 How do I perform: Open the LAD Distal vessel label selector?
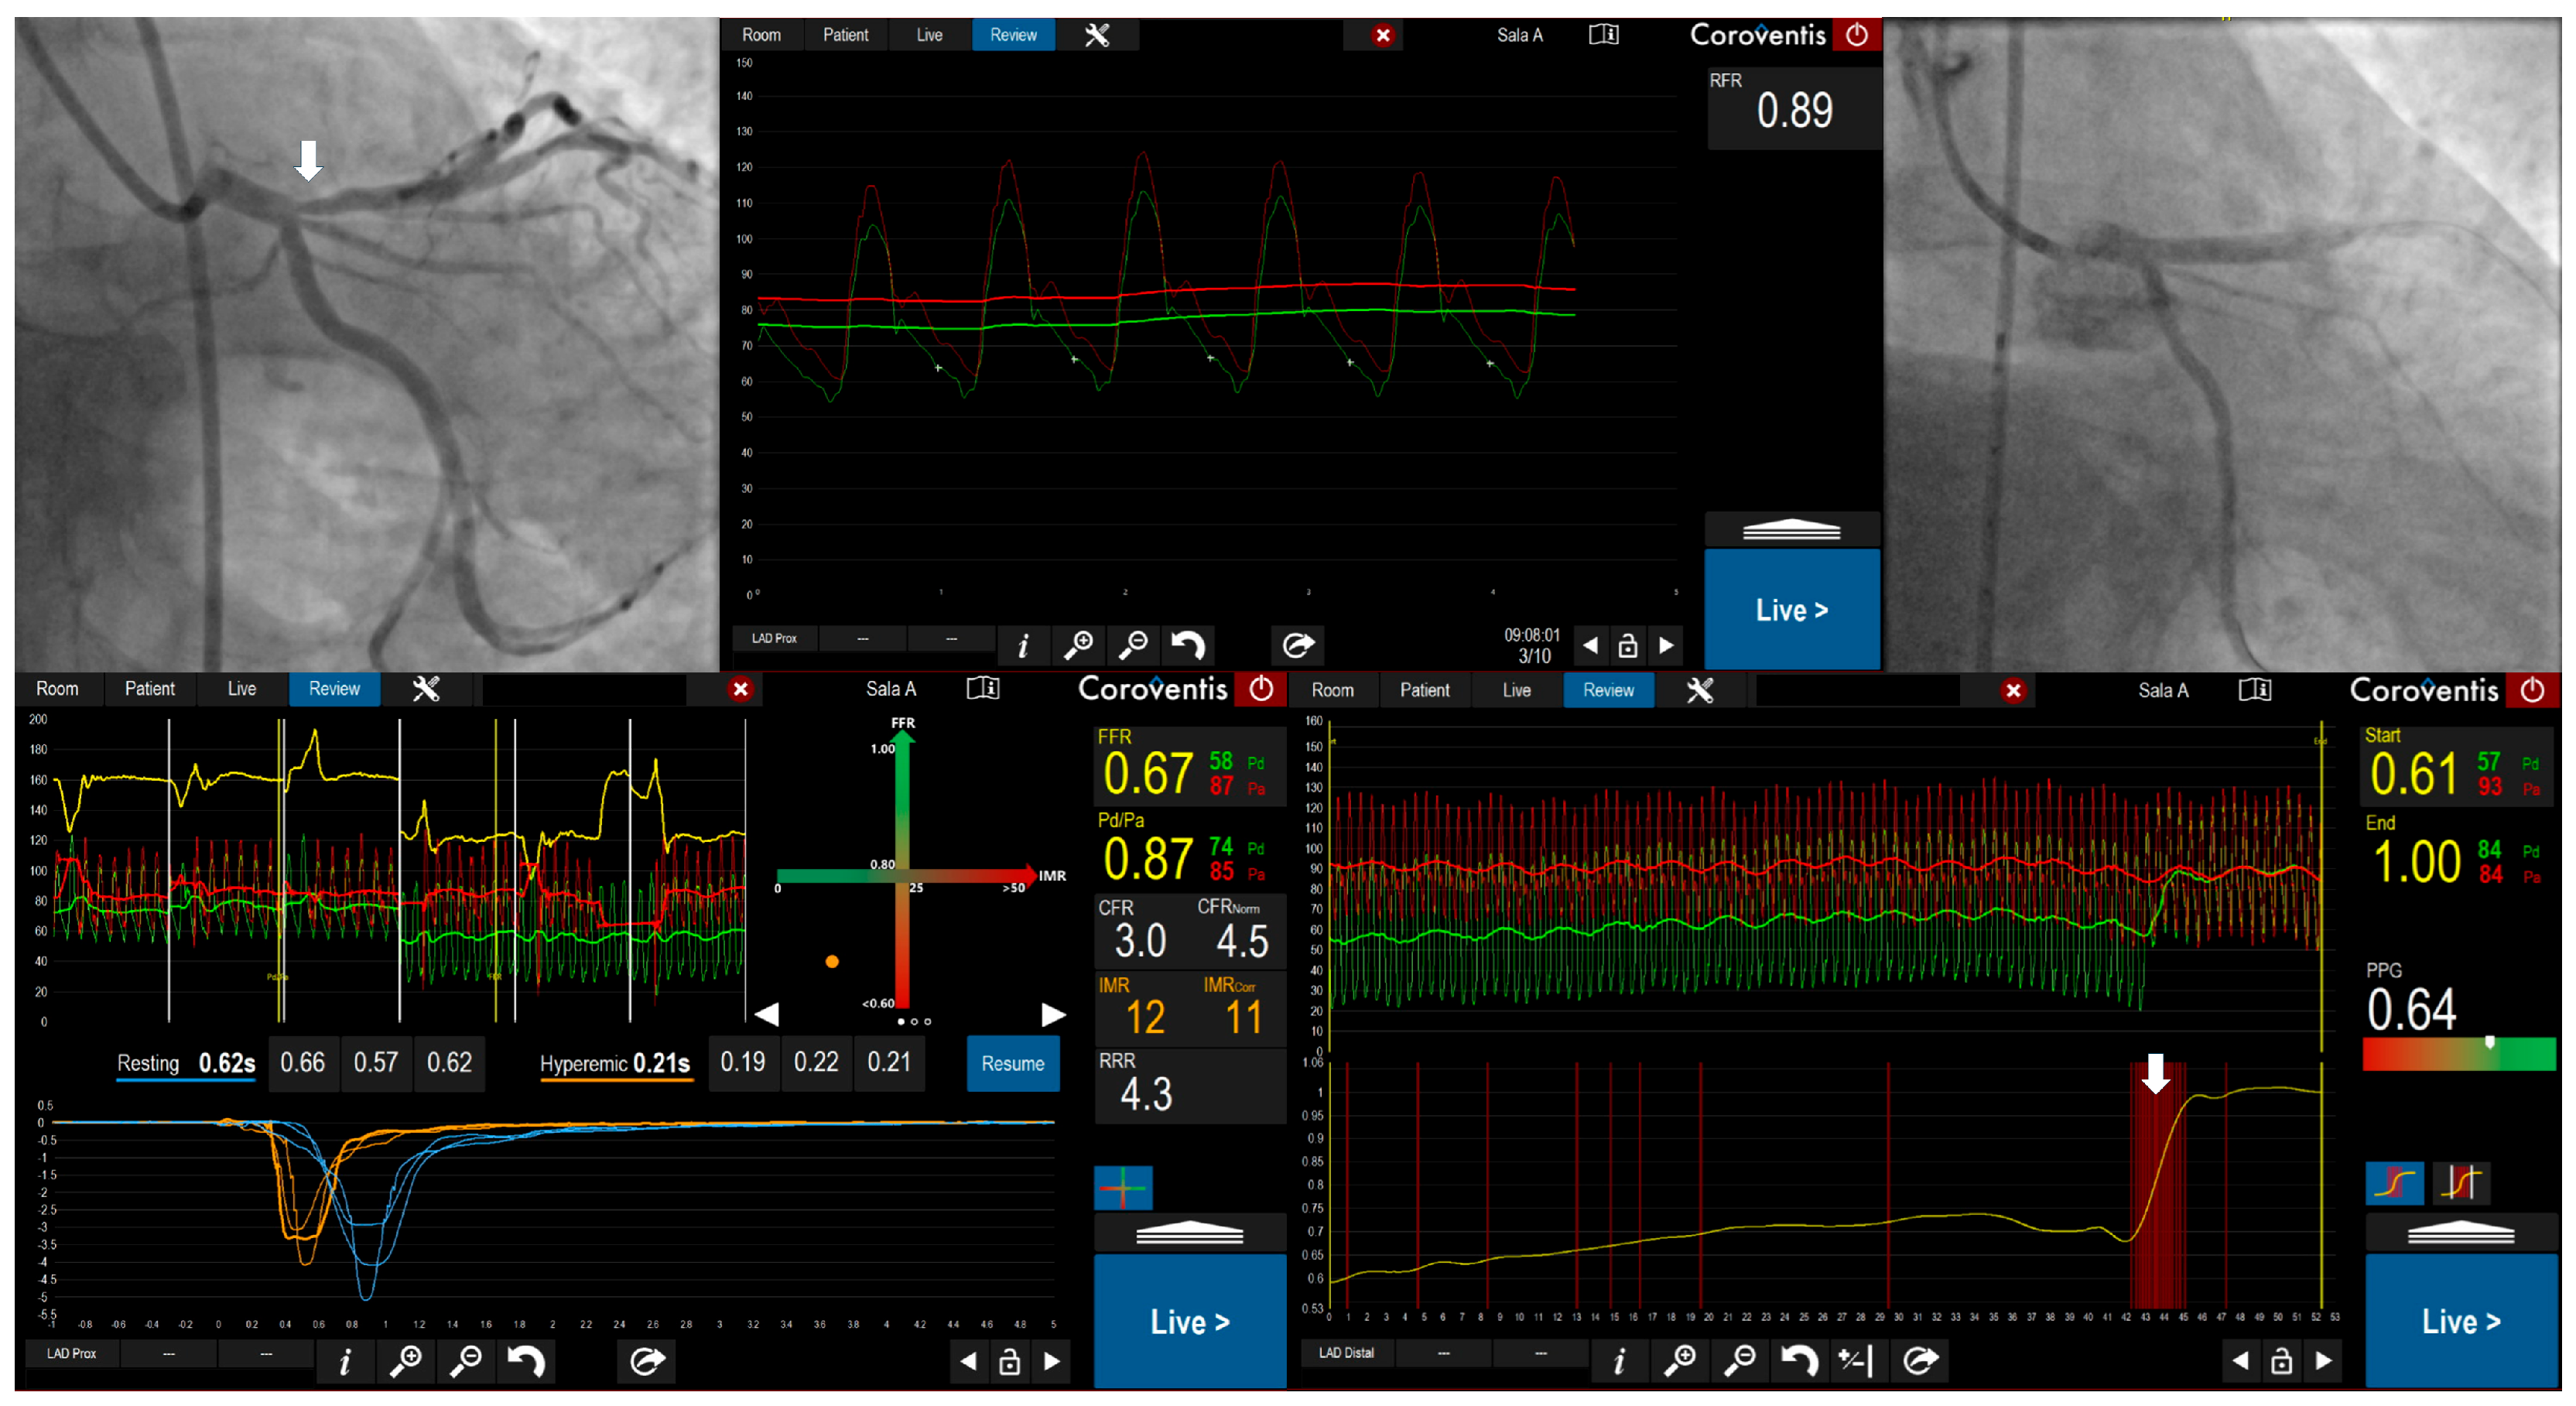tap(1346, 1353)
